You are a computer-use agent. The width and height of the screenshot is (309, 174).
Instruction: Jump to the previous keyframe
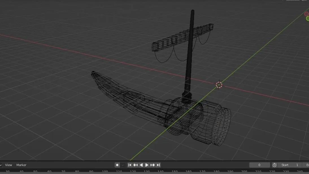click(x=135, y=165)
